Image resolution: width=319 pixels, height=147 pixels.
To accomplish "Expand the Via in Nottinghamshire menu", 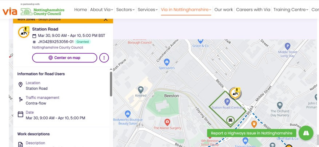I will 186,10.
